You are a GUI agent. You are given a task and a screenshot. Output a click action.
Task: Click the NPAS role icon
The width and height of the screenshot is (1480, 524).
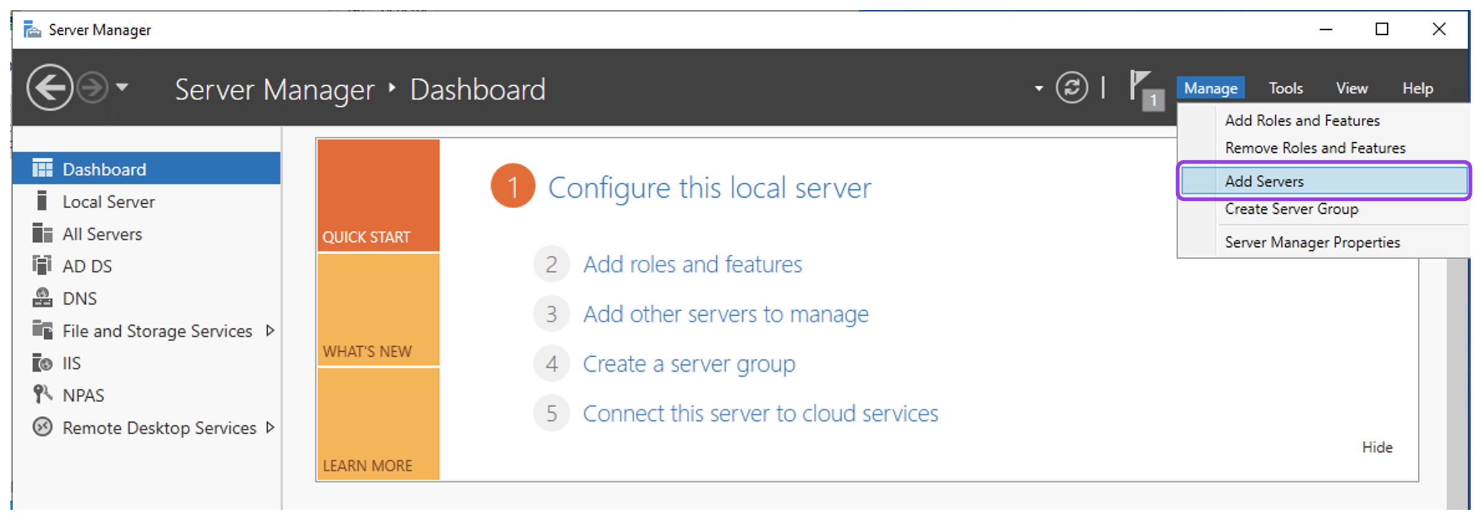pos(42,395)
